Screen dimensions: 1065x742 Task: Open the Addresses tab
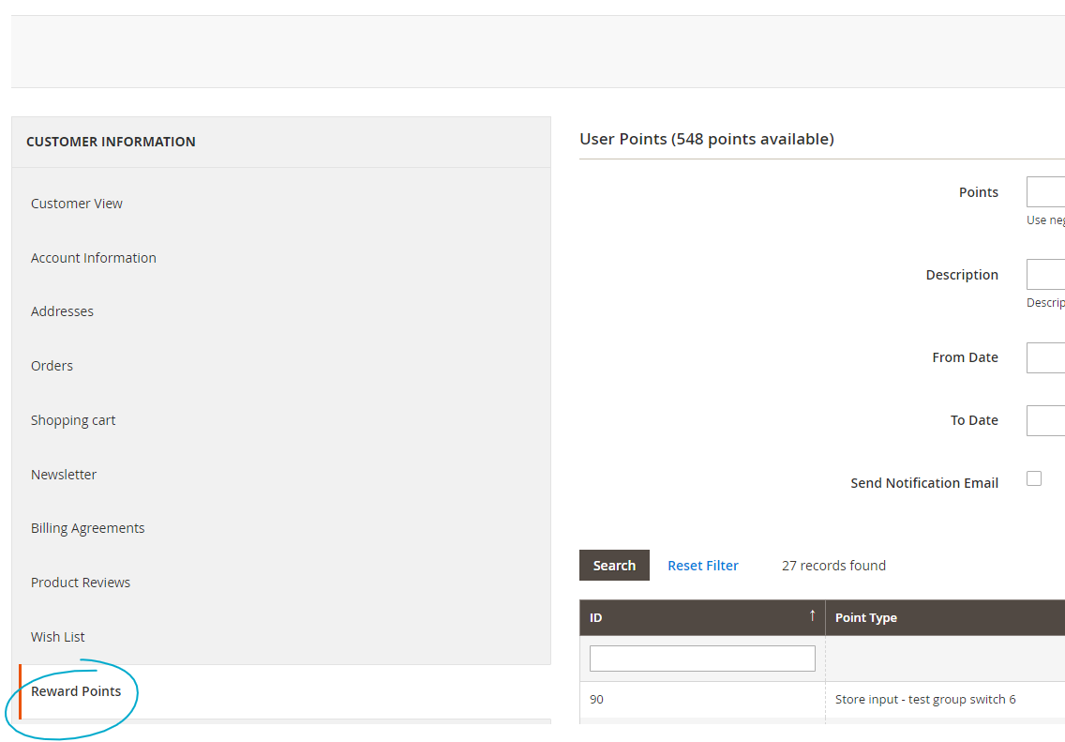click(62, 310)
